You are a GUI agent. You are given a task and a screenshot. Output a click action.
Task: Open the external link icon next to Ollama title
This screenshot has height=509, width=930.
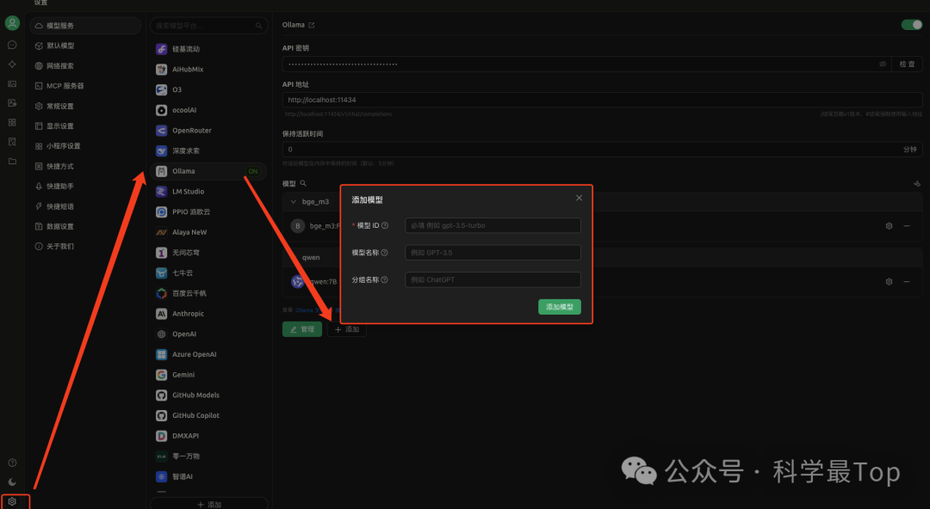click(x=312, y=25)
